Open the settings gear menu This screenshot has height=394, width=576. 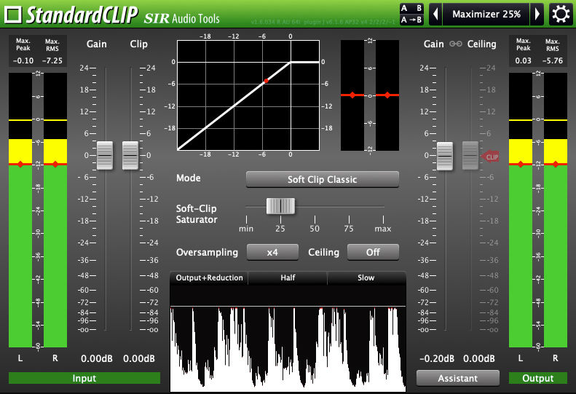(x=561, y=15)
